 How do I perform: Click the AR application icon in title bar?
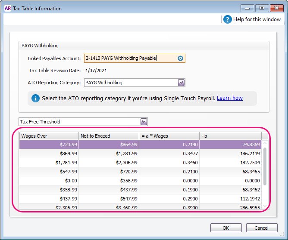coord(7,8)
